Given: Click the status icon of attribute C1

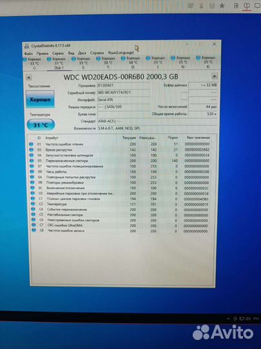Looking at the screenshot, I should (x=33, y=198).
